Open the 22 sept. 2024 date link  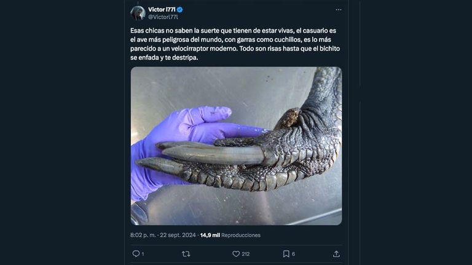pyautogui.click(x=178, y=235)
